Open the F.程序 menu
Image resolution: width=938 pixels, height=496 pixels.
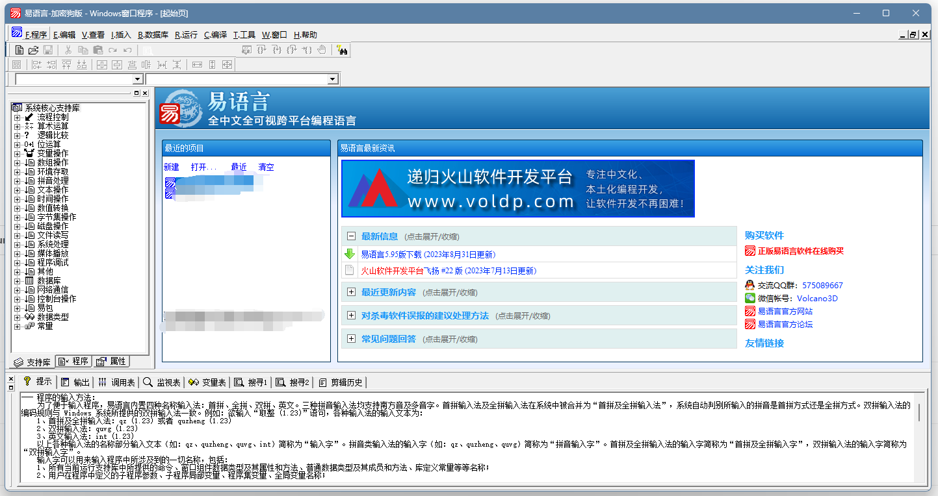point(36,35)
